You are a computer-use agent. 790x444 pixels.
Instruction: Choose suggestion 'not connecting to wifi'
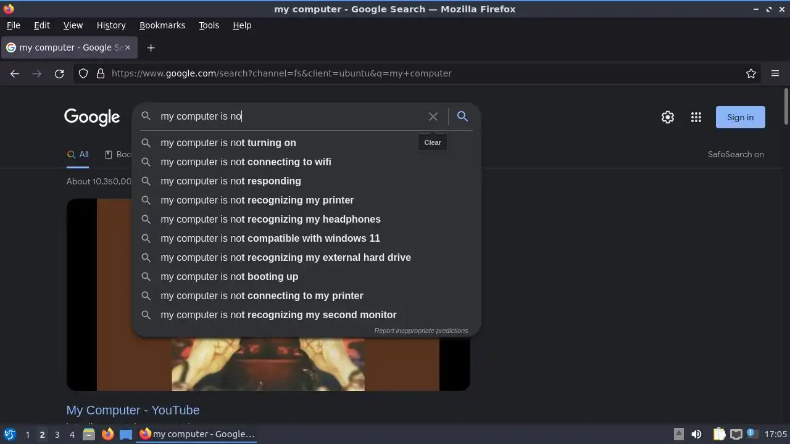[x=307, y=162]
